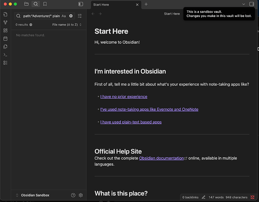This screenshot has width=259, height=202.
Task: Click the bottom list-style ribbon icon
Action: [x=5, y=63]
